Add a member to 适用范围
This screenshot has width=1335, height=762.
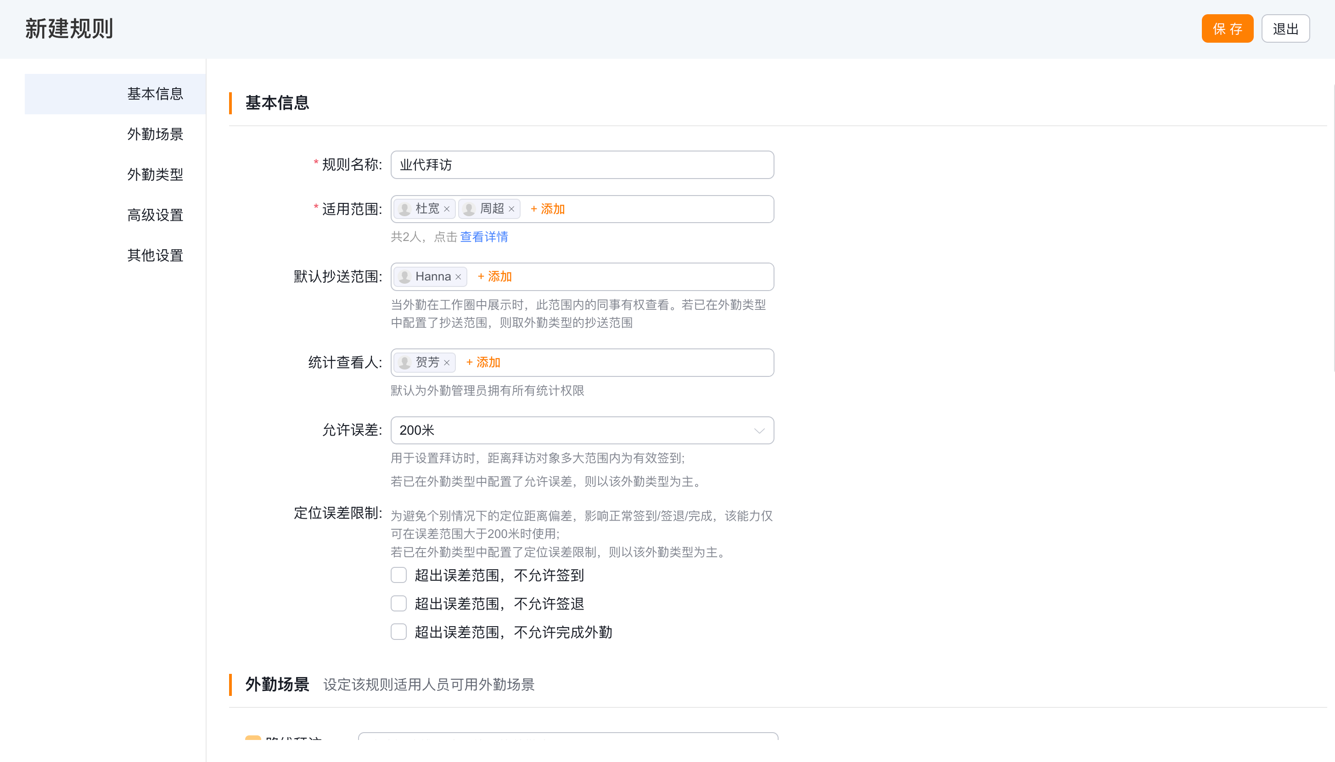[547, 209]
